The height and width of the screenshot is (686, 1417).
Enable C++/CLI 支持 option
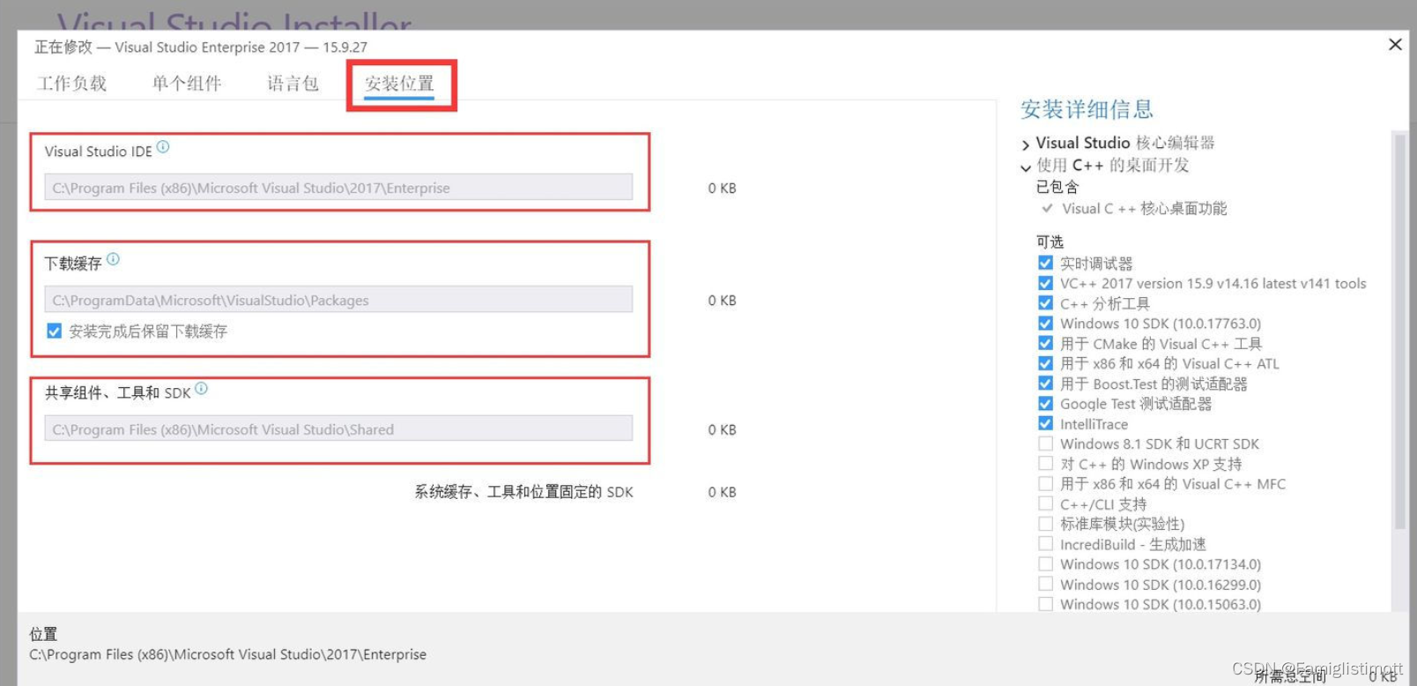click(x=1045, y=503)
